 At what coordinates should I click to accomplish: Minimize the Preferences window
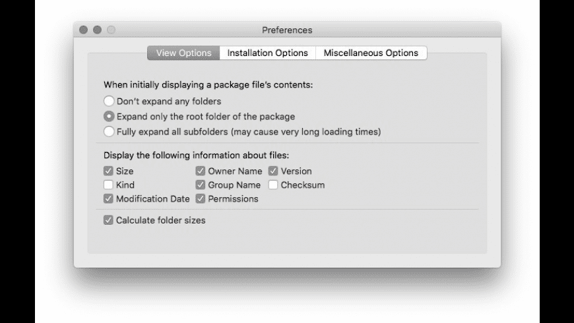[97, 30]
